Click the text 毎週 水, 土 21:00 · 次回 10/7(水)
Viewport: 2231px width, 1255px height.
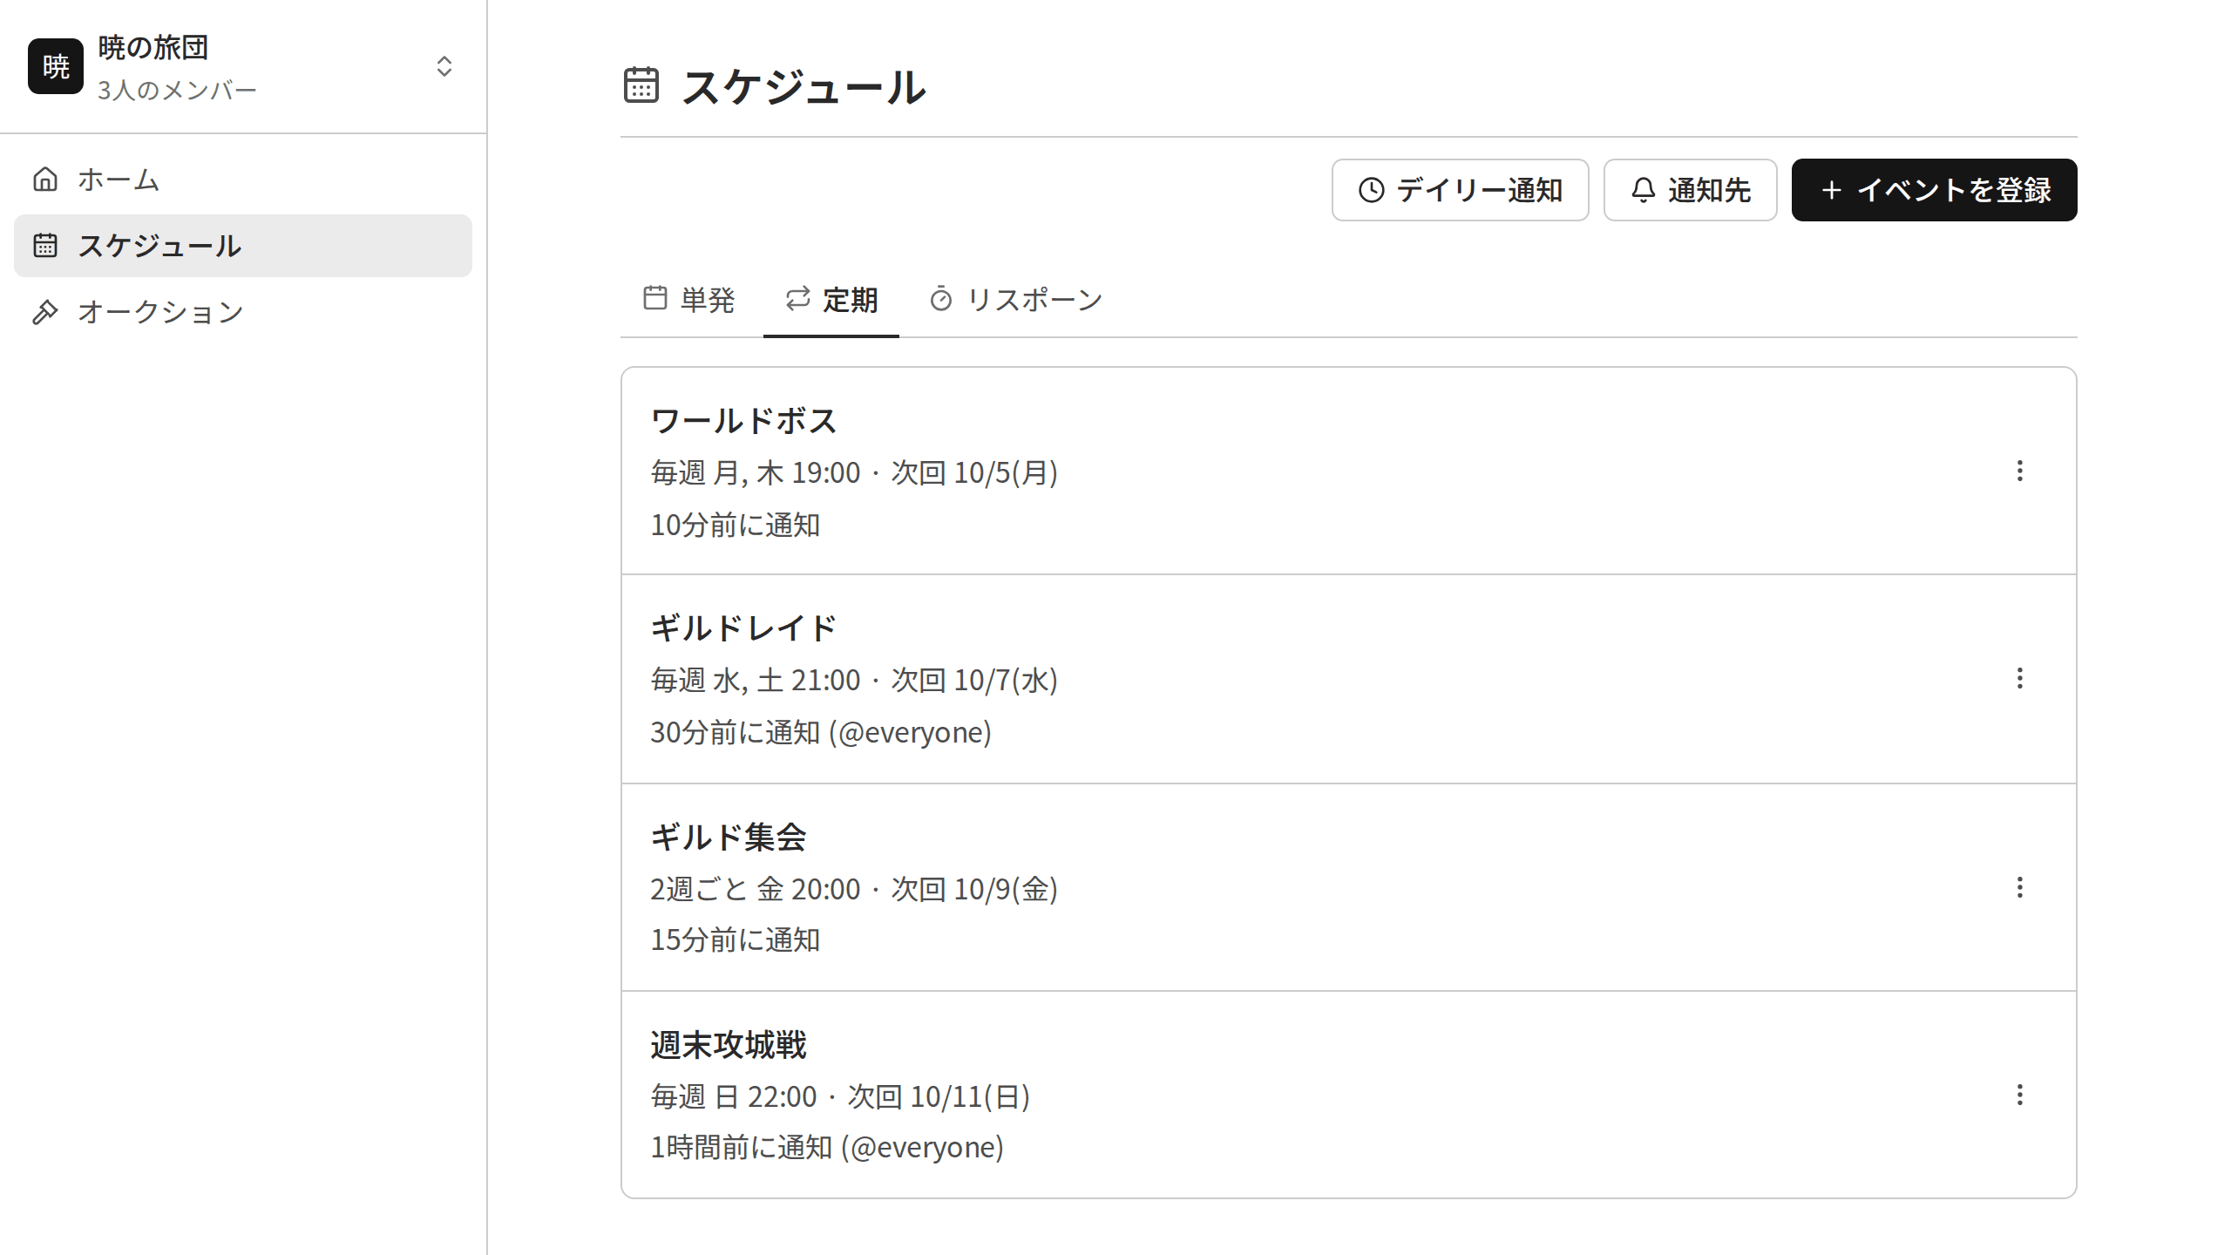(854, 680)
